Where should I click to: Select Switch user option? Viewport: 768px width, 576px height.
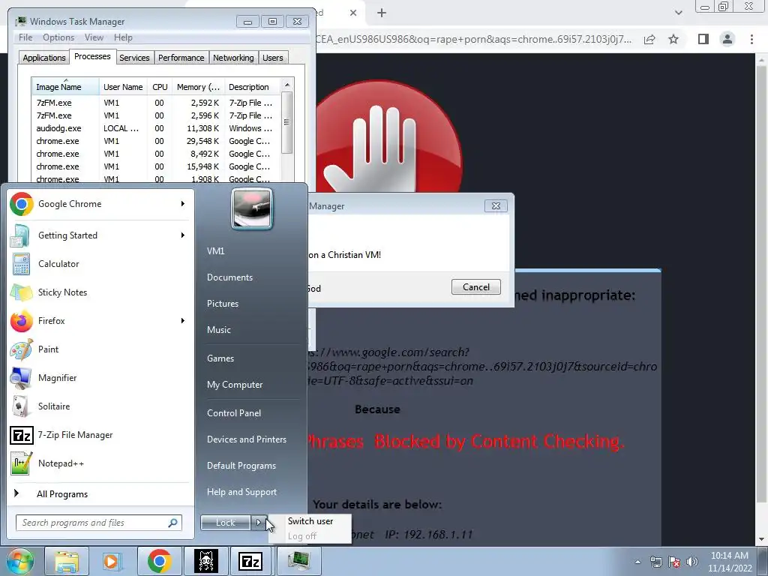pos(310,521)
